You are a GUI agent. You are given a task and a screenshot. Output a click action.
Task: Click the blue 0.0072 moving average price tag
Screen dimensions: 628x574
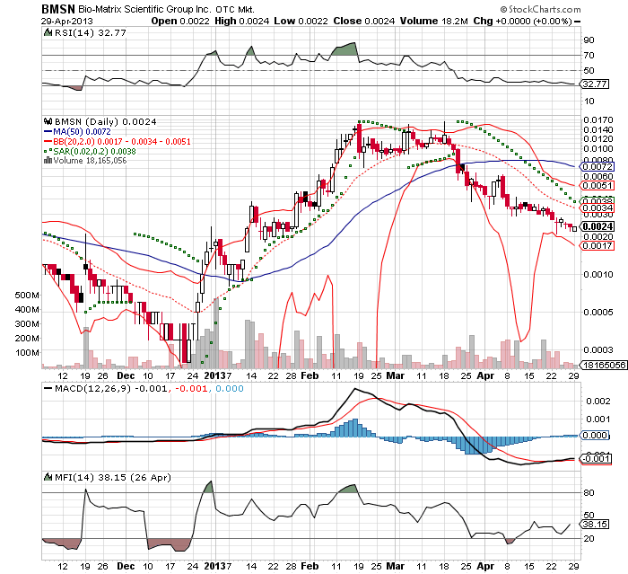[x=597, y=166]
